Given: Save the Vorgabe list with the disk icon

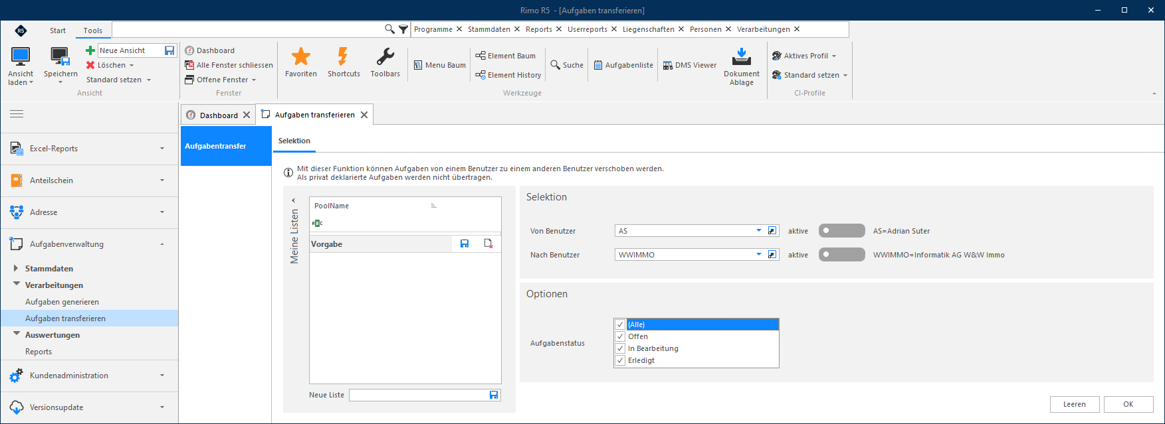Looking at the screenshot, I should point(465,244).
